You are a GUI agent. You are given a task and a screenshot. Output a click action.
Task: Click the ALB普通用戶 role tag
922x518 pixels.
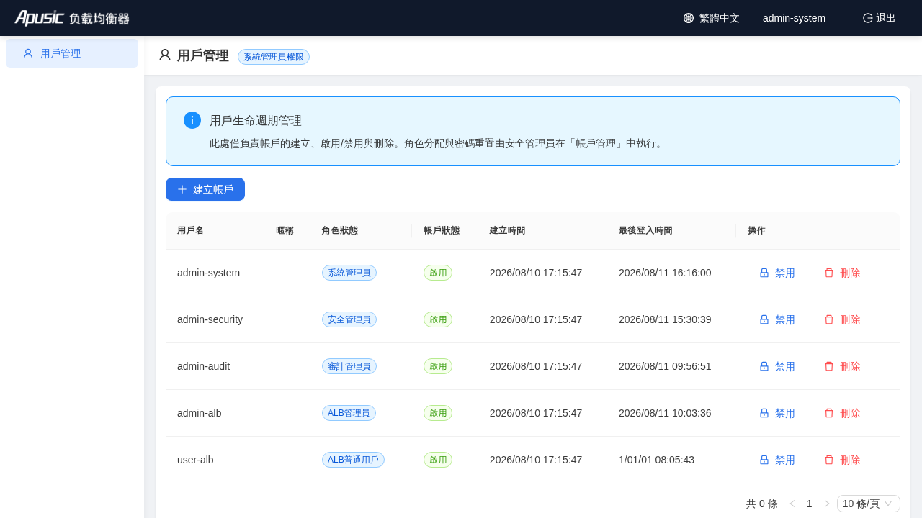[353, 460]
